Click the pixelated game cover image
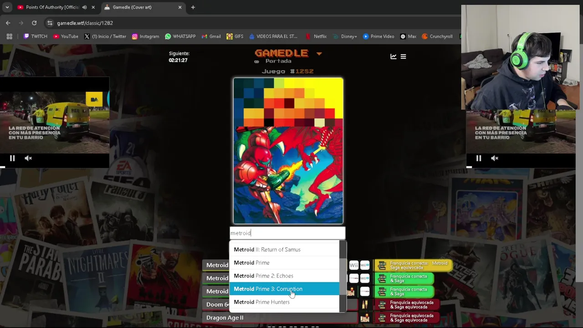583x328 pixels. (288, 151)
